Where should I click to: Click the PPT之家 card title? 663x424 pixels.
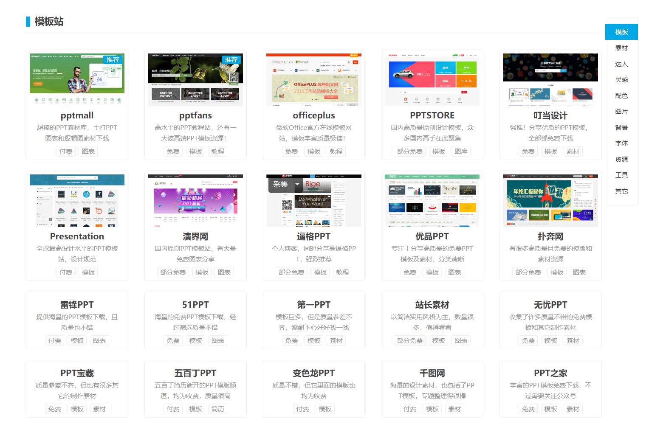(550, 373)
